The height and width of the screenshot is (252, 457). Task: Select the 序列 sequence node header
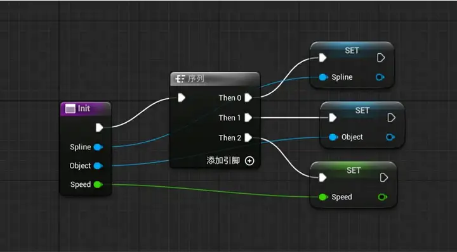(215, 79)
